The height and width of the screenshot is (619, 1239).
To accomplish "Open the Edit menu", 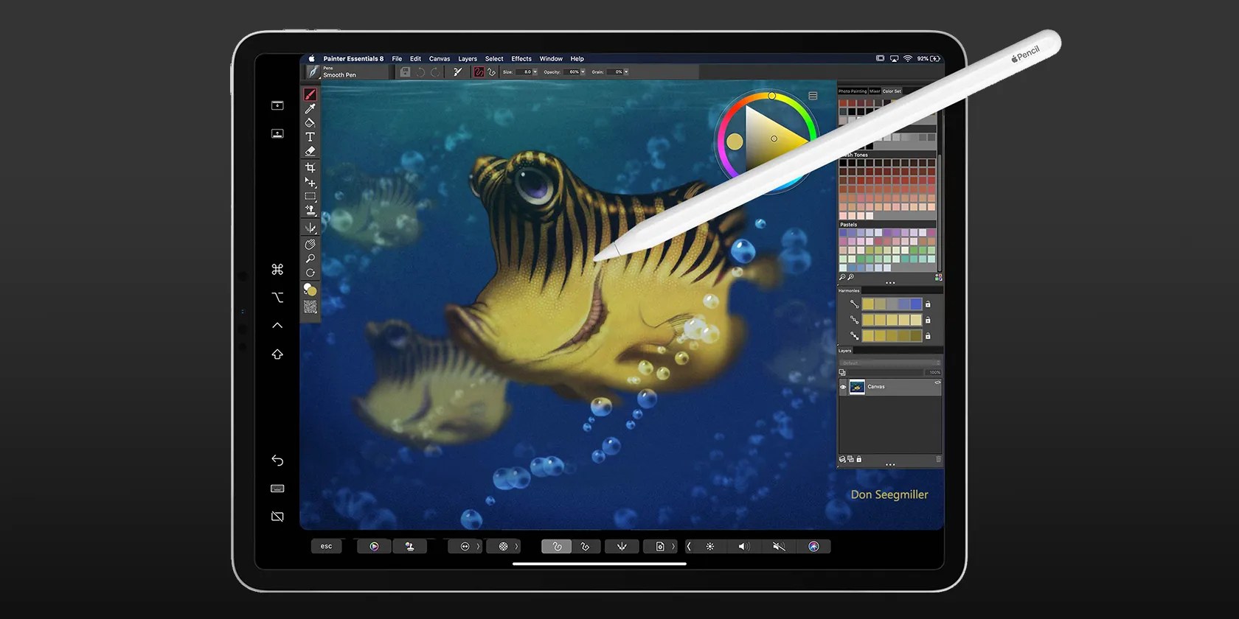I will (416, 59).
